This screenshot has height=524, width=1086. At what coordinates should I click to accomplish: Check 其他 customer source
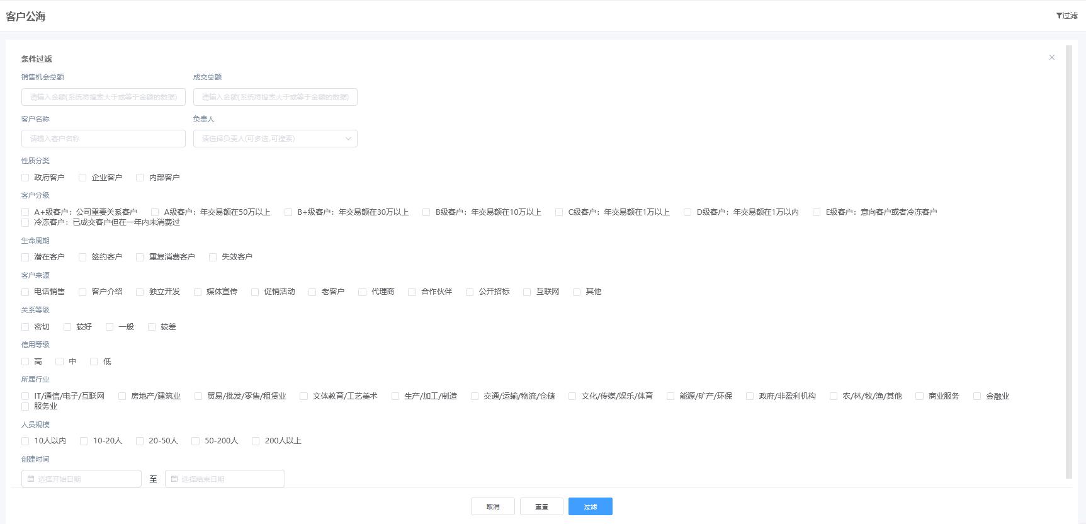point(577,292)
